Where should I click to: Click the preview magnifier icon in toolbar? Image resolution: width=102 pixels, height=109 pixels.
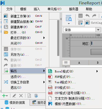pos(69,18)
